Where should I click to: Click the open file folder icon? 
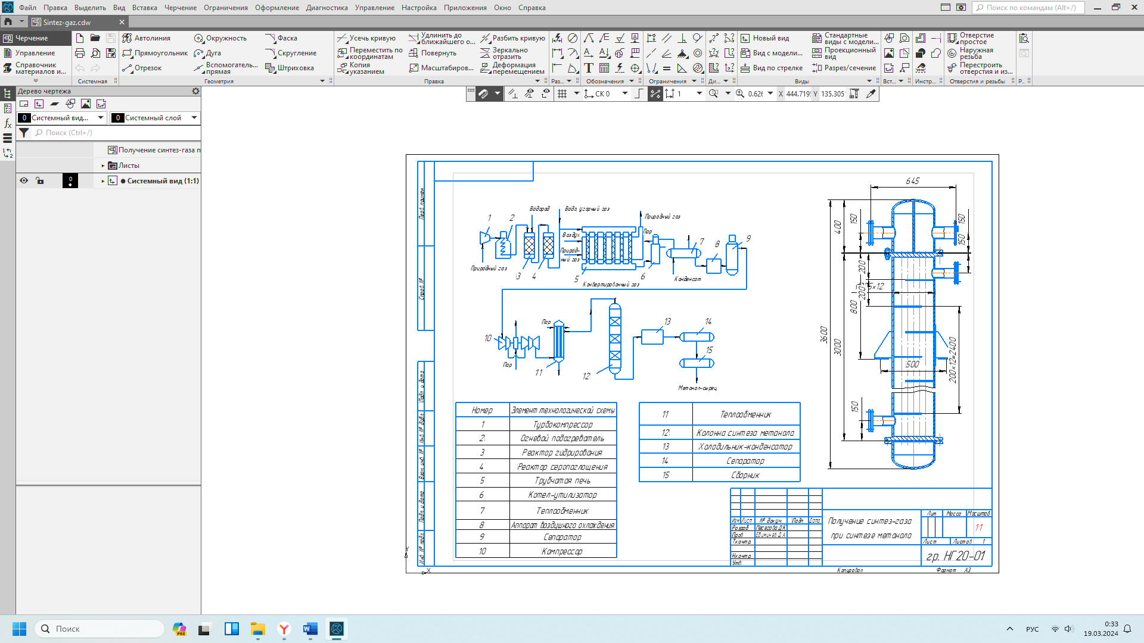pos(95,38)
